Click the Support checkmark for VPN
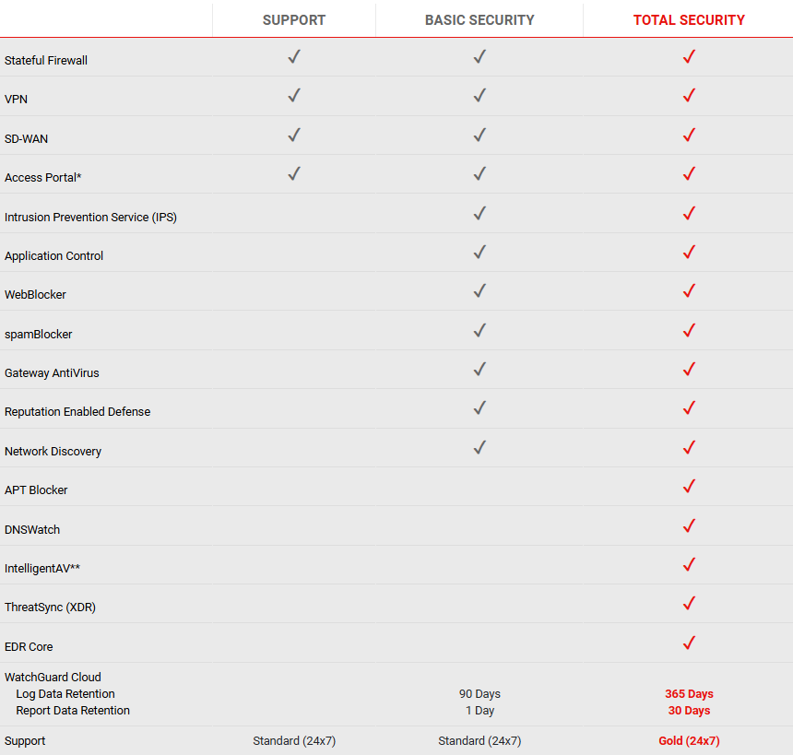793x755 pixels. (x=294, y=96)
